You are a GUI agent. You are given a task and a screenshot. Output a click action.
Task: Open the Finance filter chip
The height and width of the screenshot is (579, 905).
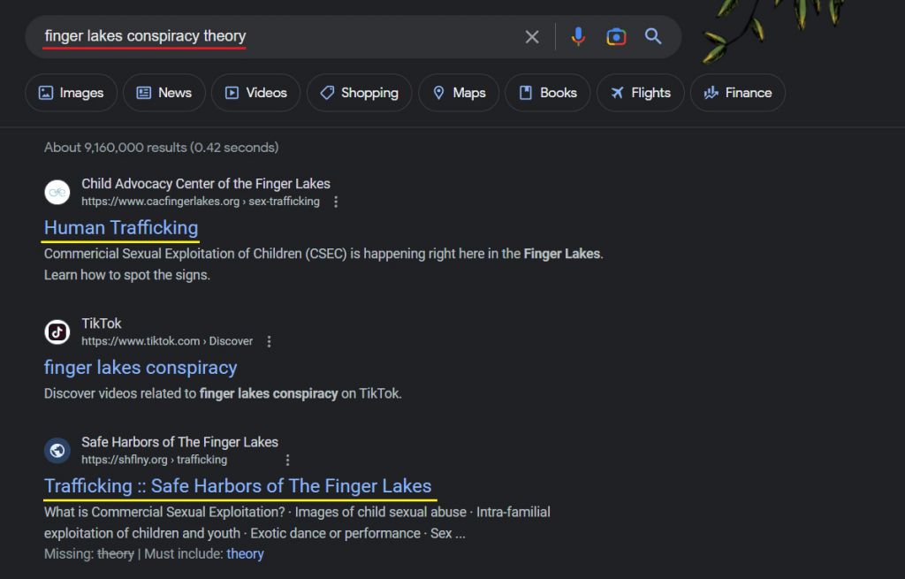[x=738, y=93]
